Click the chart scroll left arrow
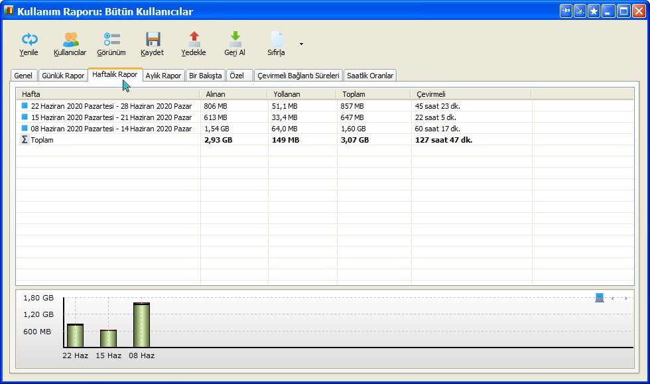Viewport: 650px width, 384px height. point(613,298)
